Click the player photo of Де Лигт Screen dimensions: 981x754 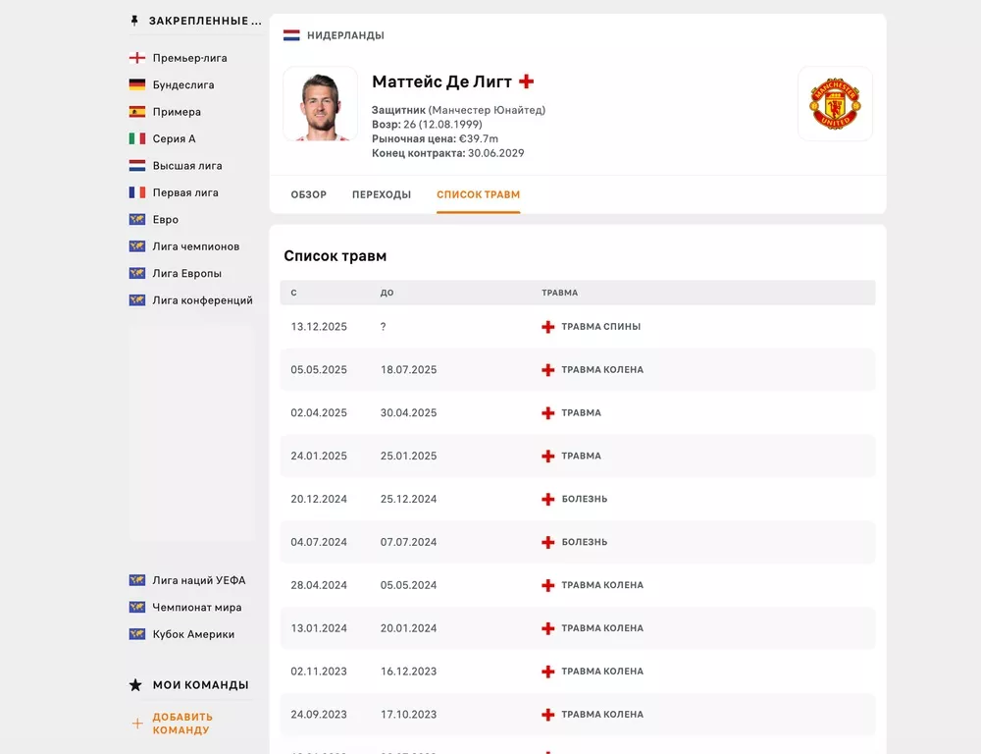(320, 104)
